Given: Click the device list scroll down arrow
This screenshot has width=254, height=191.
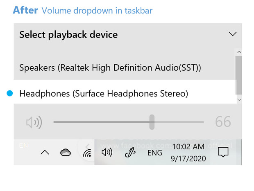Looking at the screenshot, I should [x=239, y=99].
